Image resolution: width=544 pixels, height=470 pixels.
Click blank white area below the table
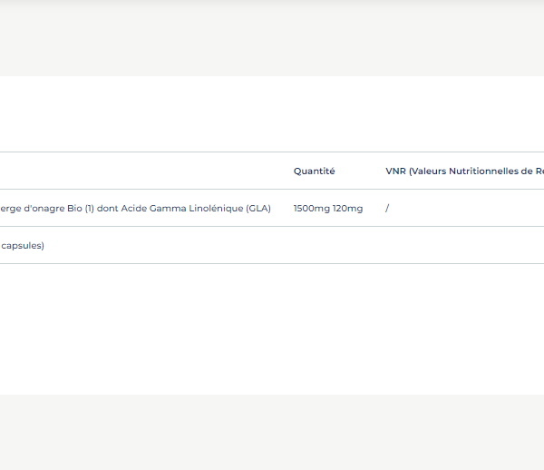pyautogui.click(x=272, y=327)
